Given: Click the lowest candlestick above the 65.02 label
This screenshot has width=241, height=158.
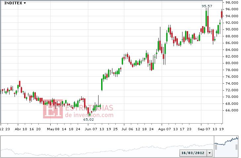Looking at the screenshot, I should 90,114.
